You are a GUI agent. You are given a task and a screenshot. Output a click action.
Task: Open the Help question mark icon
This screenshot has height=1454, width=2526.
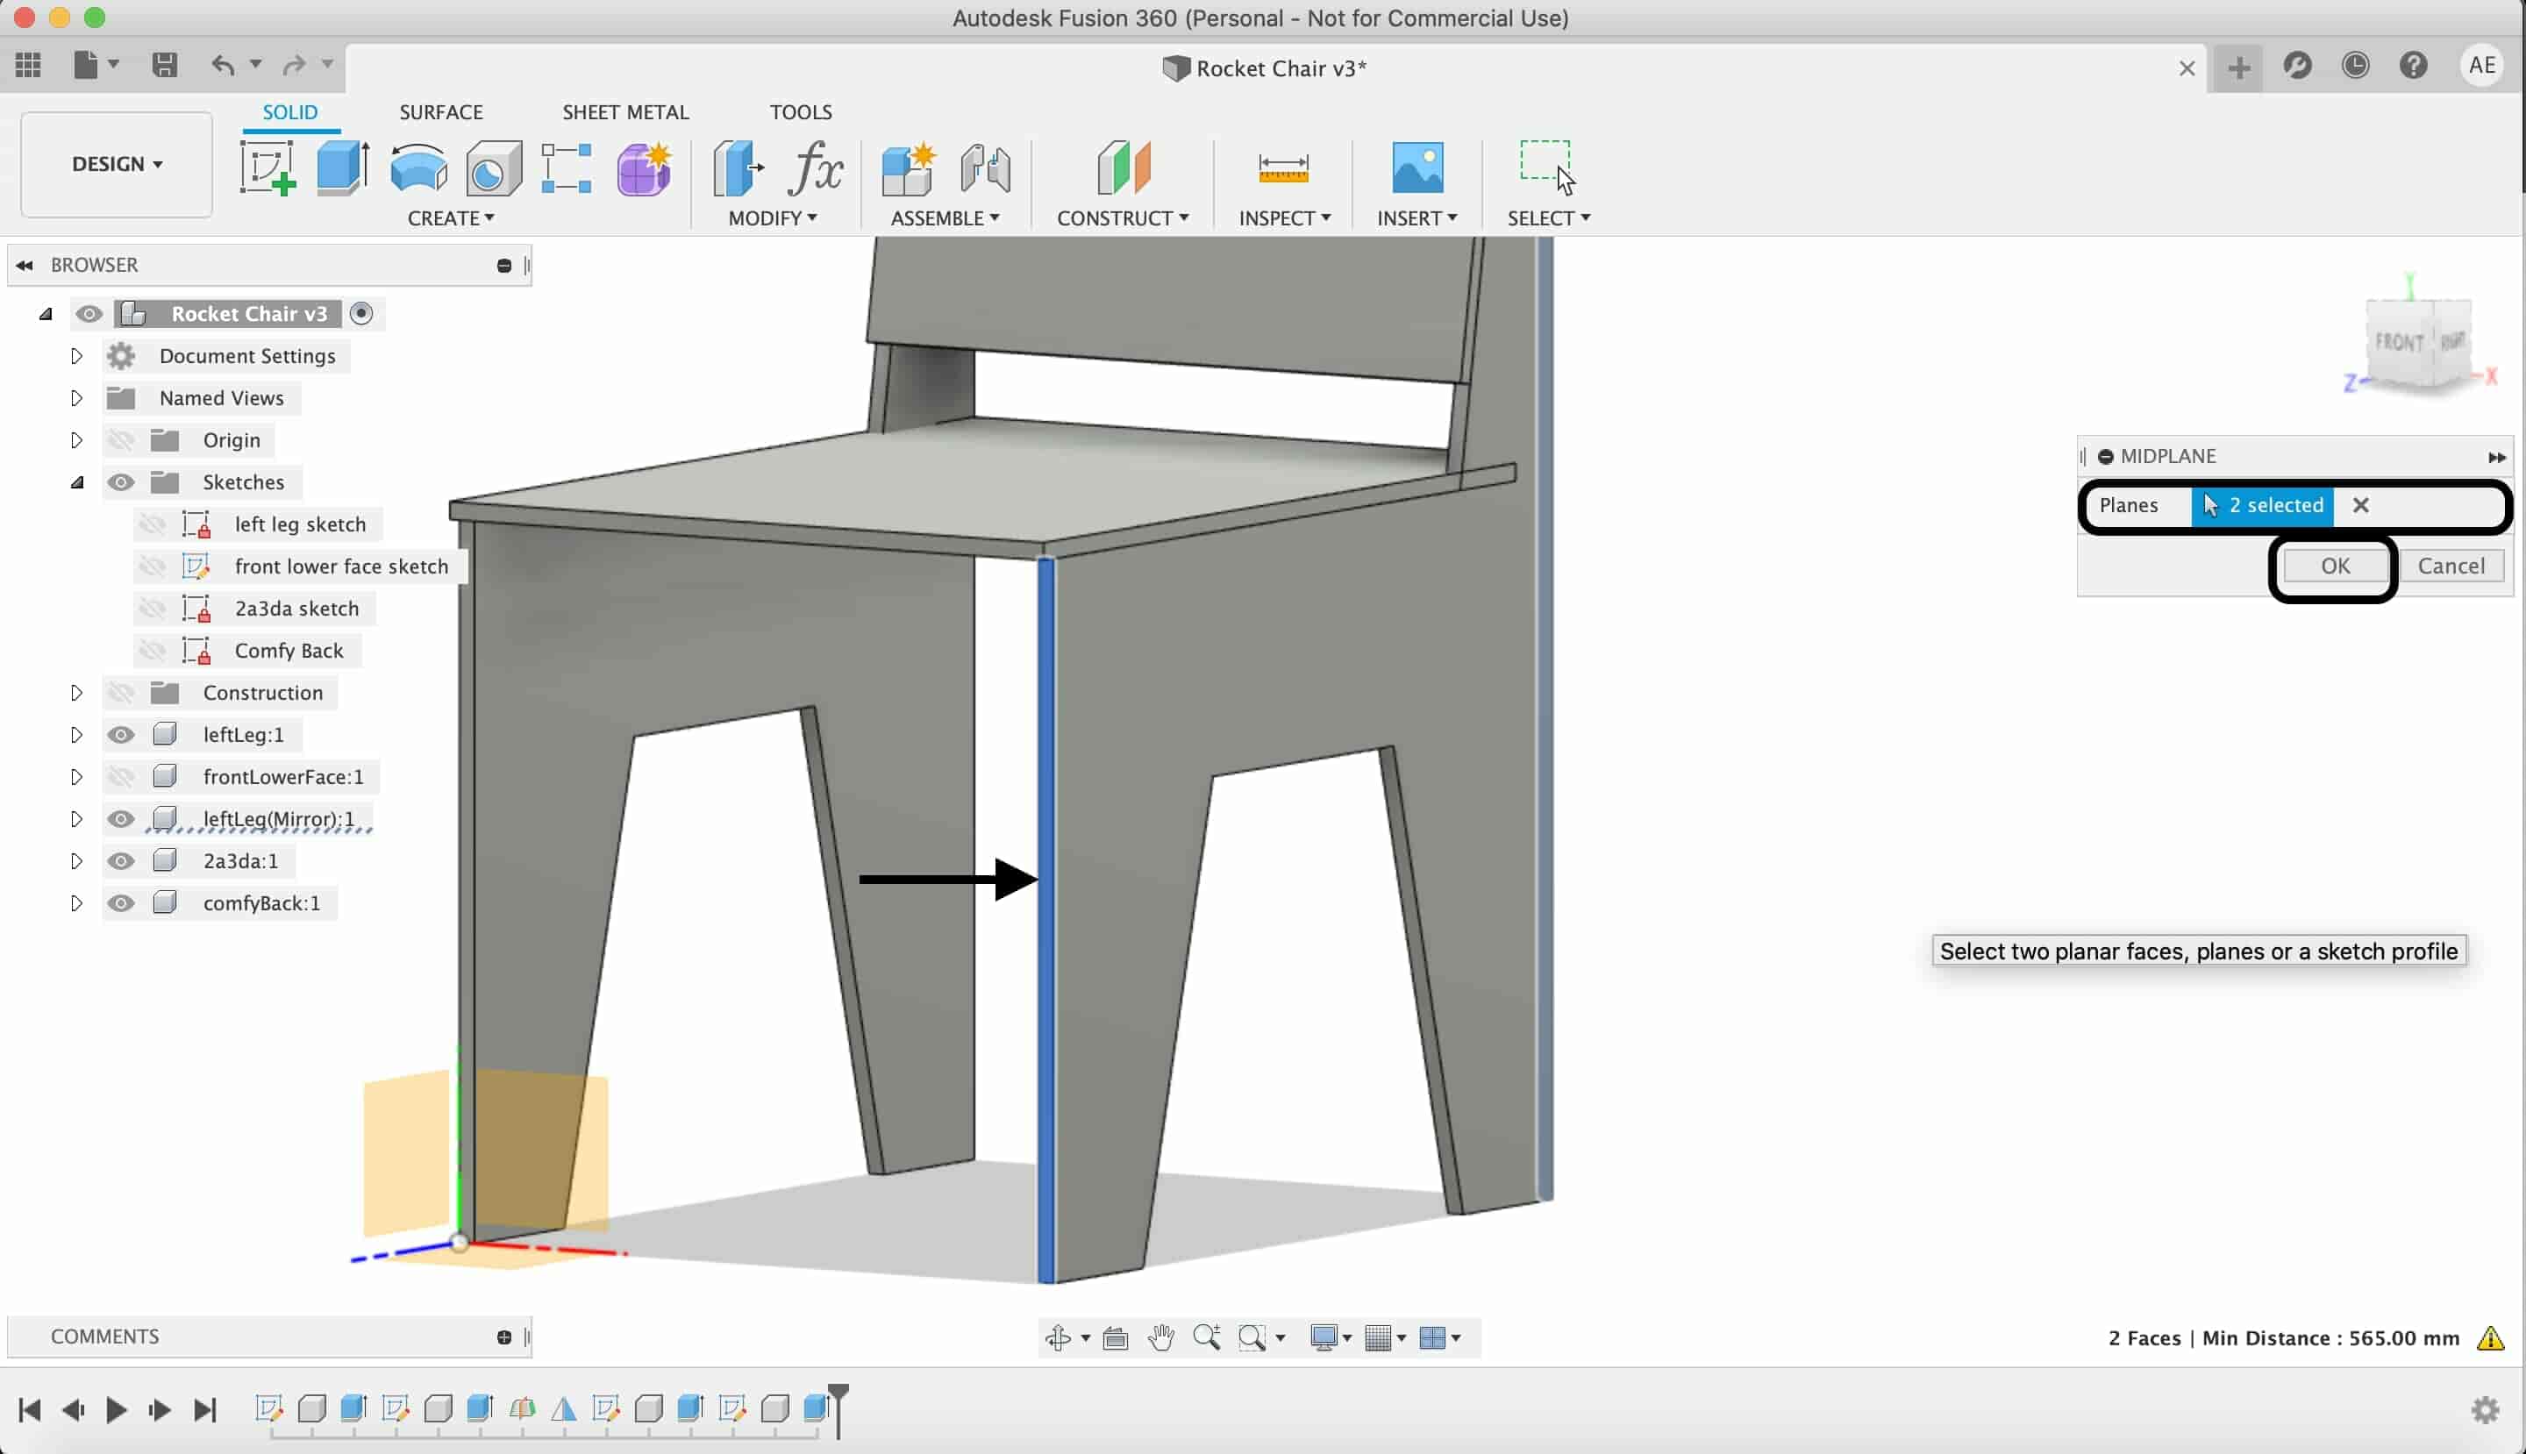(x=2414, y=66)
